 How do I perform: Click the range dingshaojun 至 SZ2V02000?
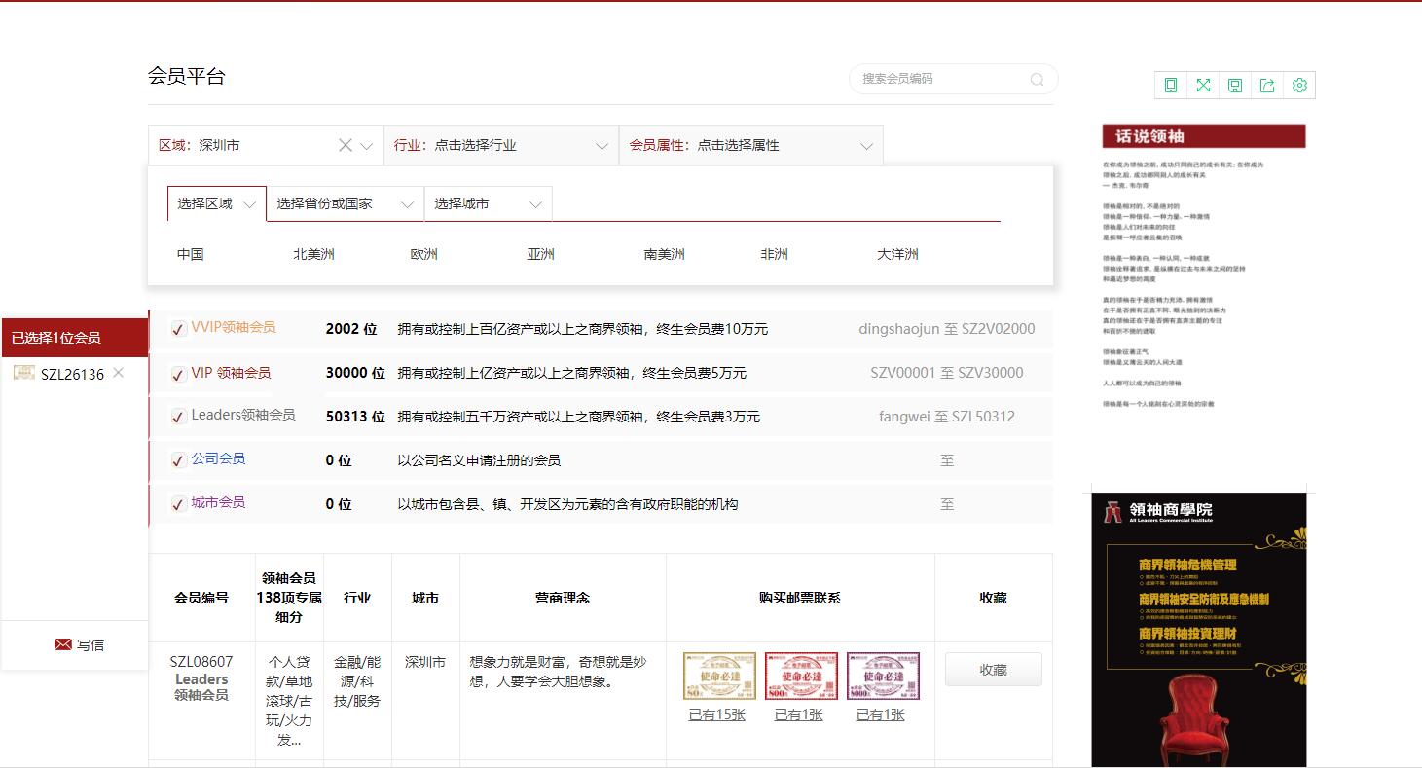pos(947,329)
